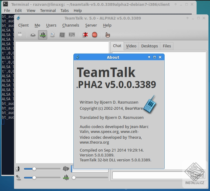The height and width of the screenshot is (191, 210).
Task: Click "Version 5.0.0.3389." text in About
Action: point(97,155)
